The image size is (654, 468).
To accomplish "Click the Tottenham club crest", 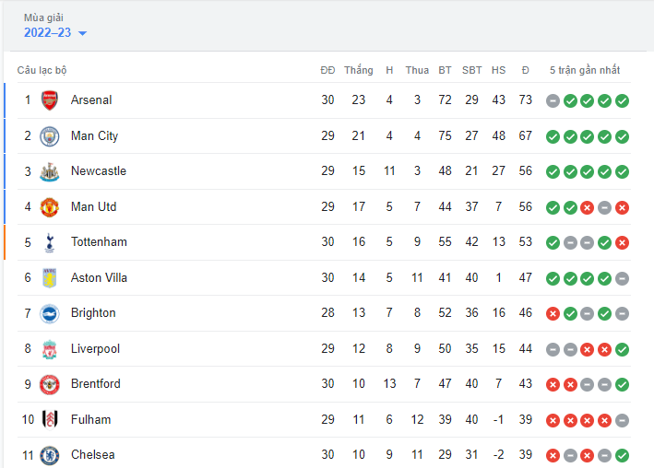I will (x=49, y=242).
